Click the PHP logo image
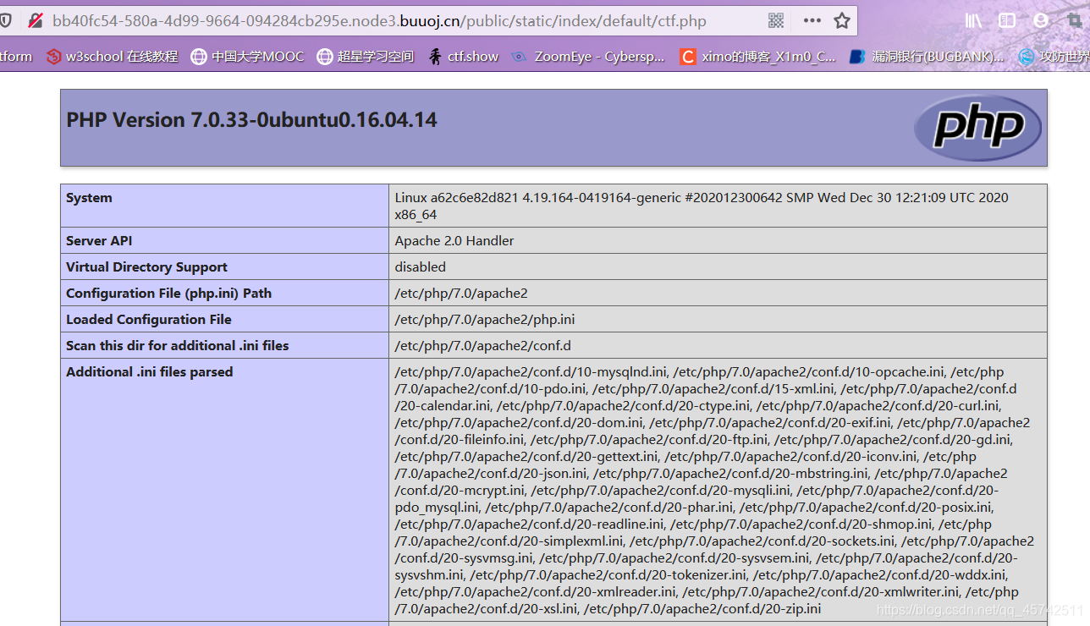 click(977, 128)
